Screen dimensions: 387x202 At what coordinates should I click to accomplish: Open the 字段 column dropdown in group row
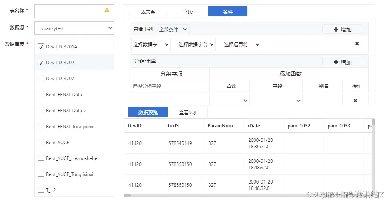point(276,101)
